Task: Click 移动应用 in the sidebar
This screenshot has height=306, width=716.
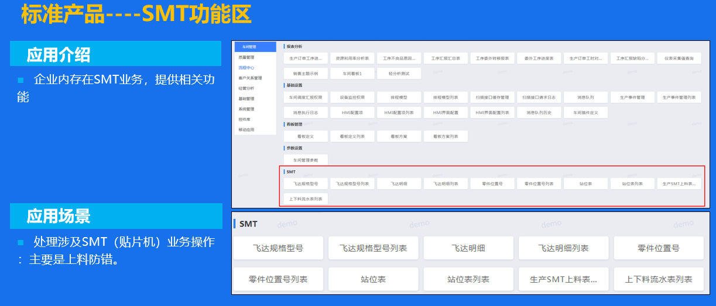Action: click(x=246, y=130)
